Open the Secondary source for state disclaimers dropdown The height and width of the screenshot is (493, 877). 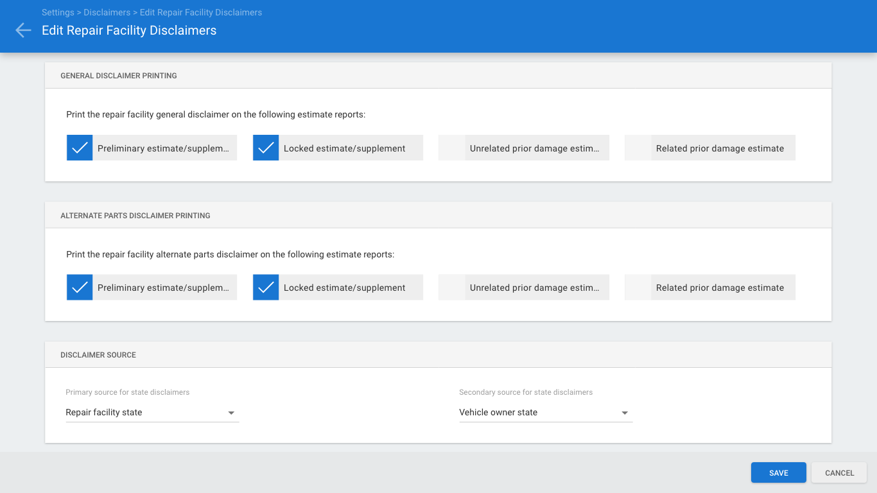click(x=546, y=412)
